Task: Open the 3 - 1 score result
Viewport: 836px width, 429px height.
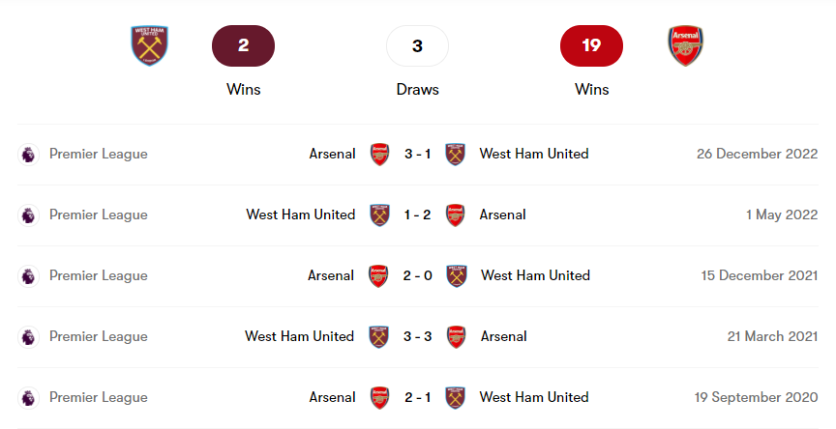Action: pyautogui.click(x=417, y=154)
